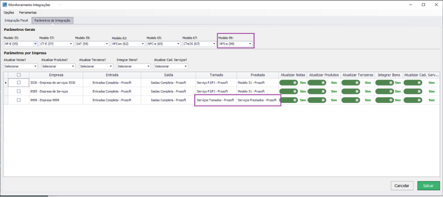Image resolution: width=443 pixels, height=197 pixels.
Task: Open the Modelo 59 SAT dropdown
Action: [92, 44]
